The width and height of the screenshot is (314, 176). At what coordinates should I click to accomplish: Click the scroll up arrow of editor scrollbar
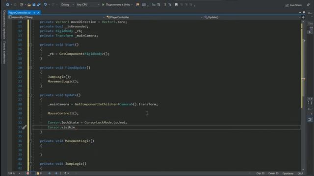[303, 22]
